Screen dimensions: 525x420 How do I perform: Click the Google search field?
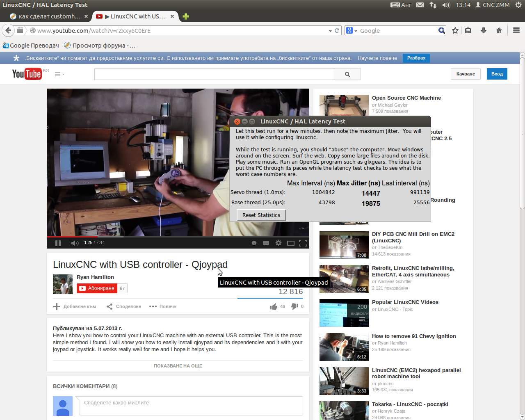pos(398,30)
